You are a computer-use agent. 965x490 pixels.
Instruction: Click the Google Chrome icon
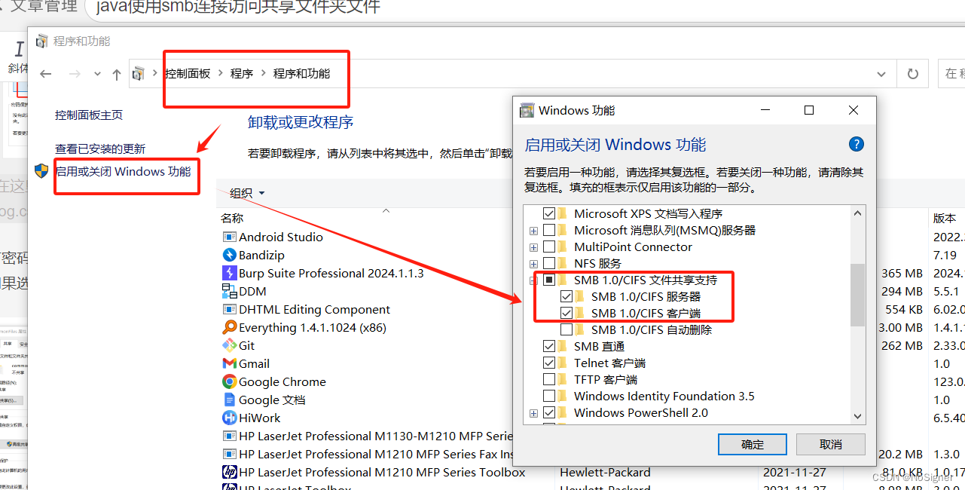pos(229,381)
